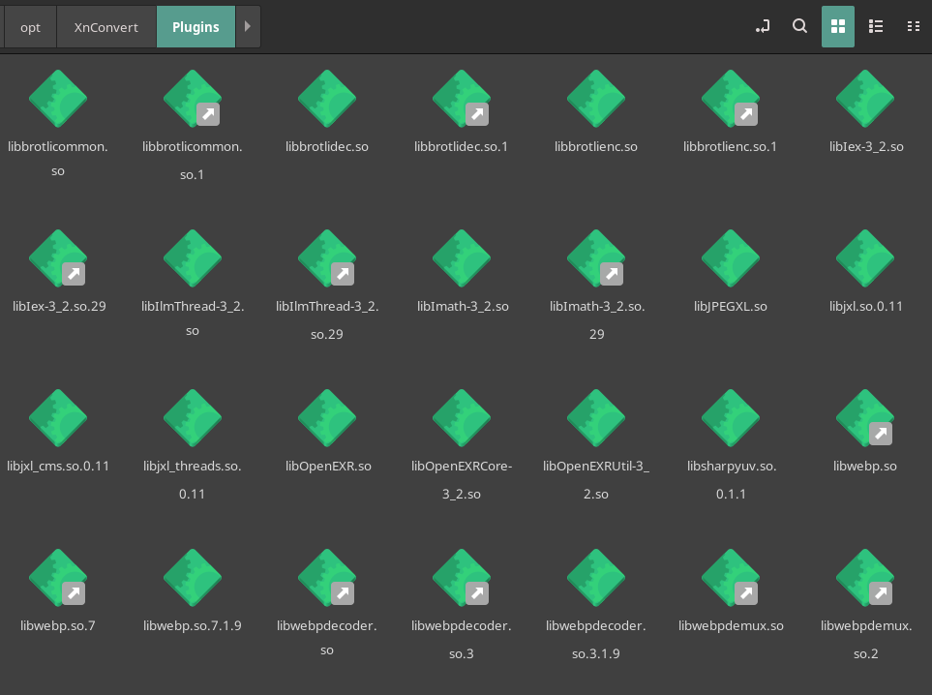Select libbrotlienc.so.1 symlink icon
This screenshot has width=932, height=695.
tap(731, 99)
